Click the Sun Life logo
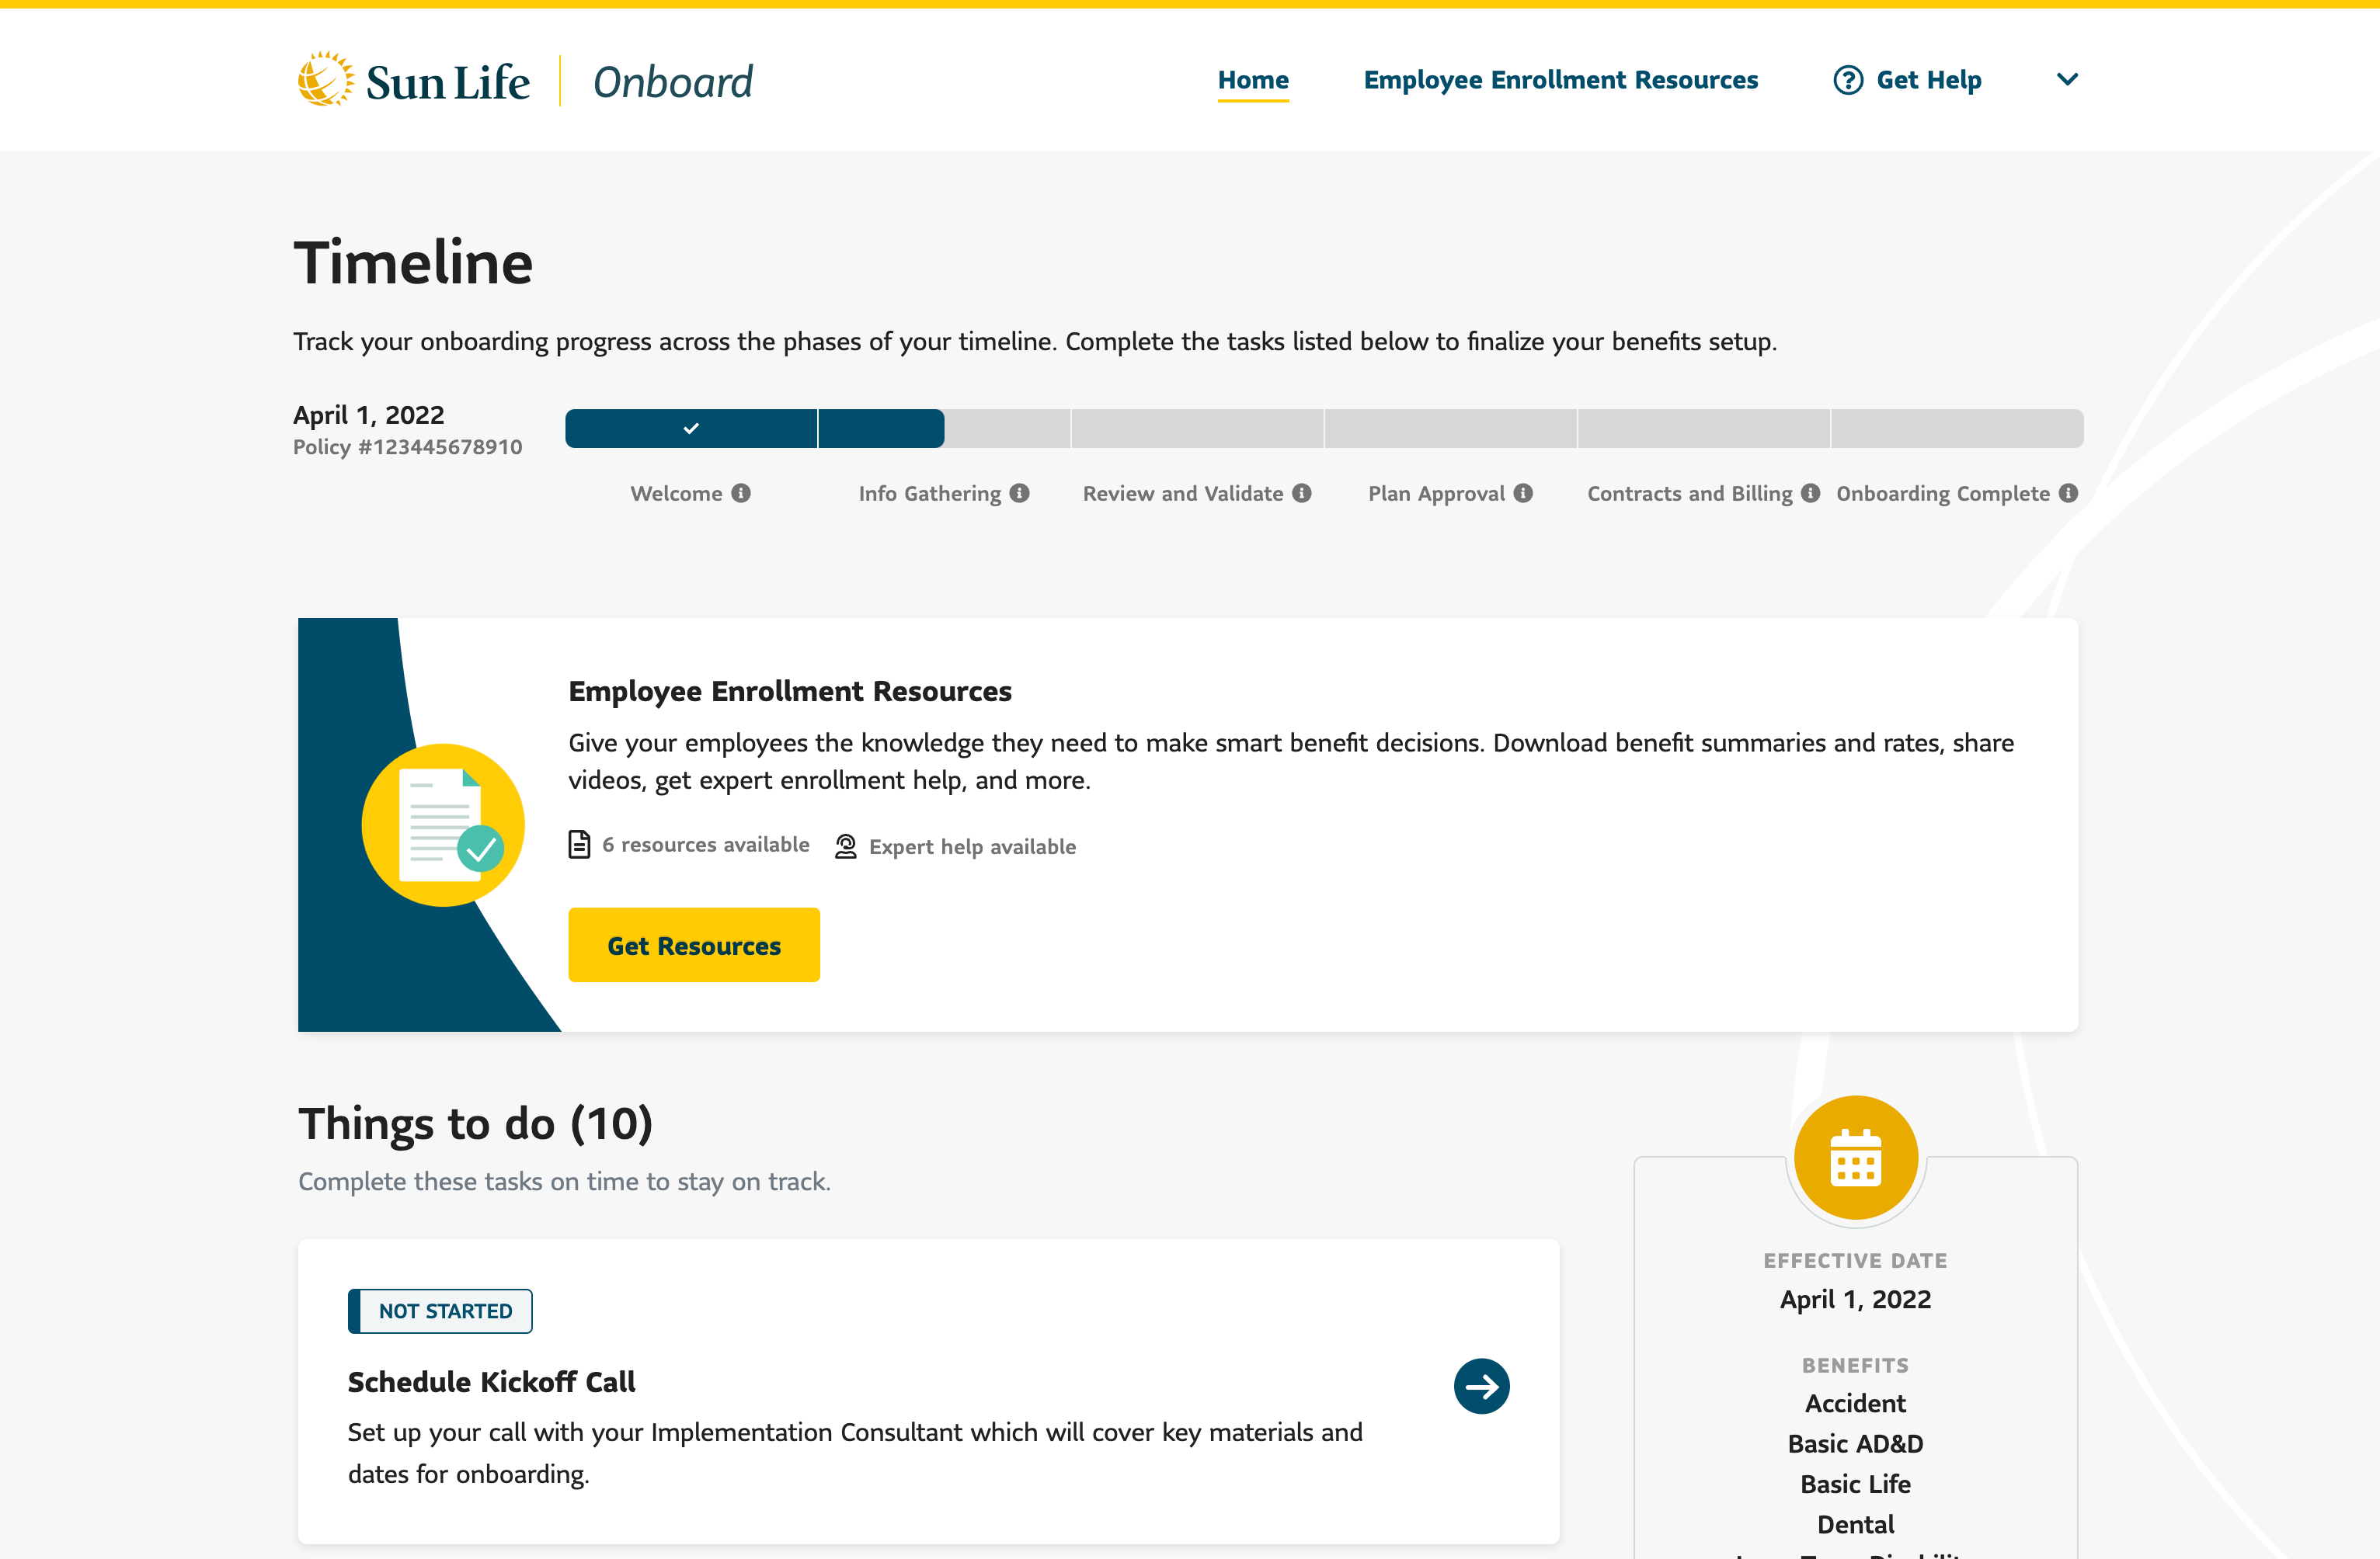 point(412,79)
